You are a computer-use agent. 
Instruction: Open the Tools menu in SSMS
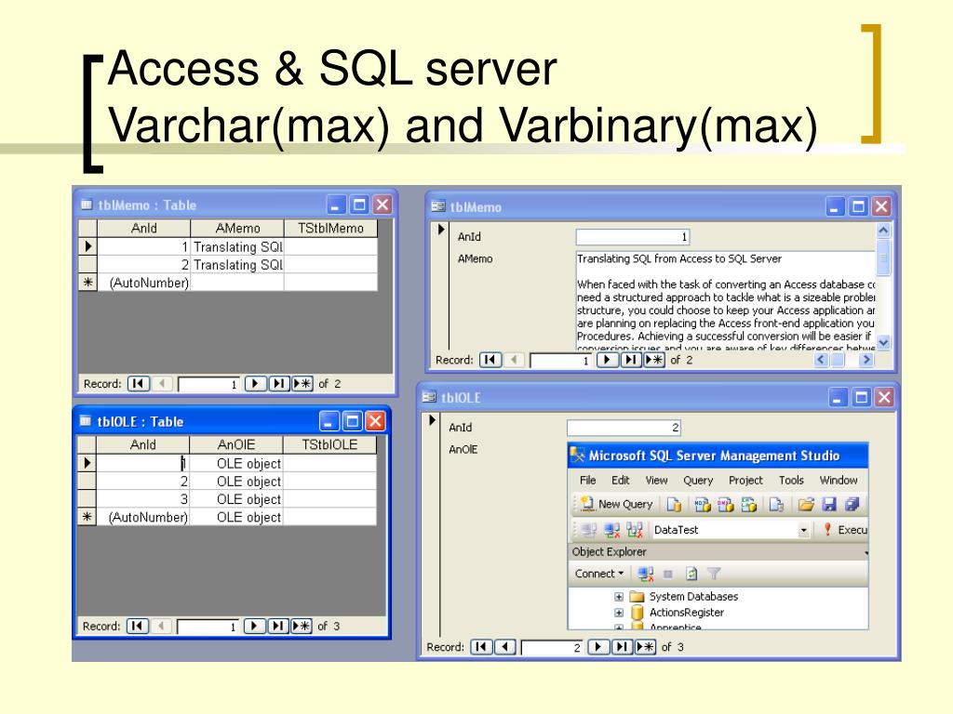[791, 481]
